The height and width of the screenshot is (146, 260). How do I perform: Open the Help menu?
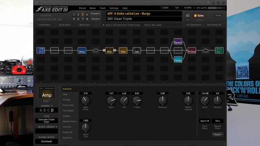(x=125, y=8)
